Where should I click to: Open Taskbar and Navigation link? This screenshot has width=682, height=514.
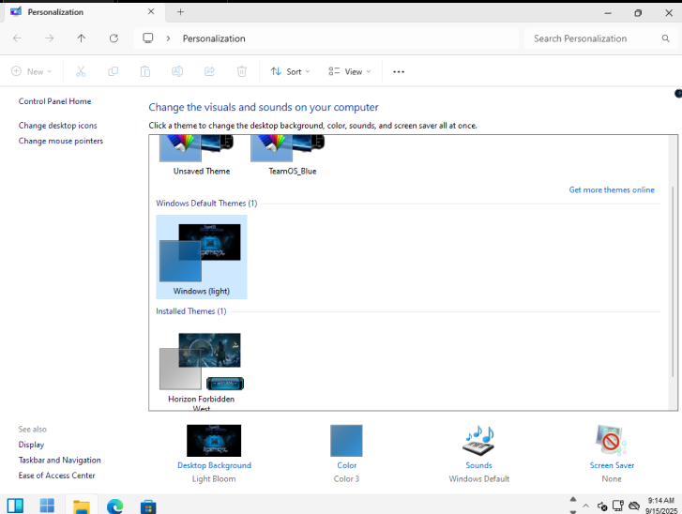60,461
